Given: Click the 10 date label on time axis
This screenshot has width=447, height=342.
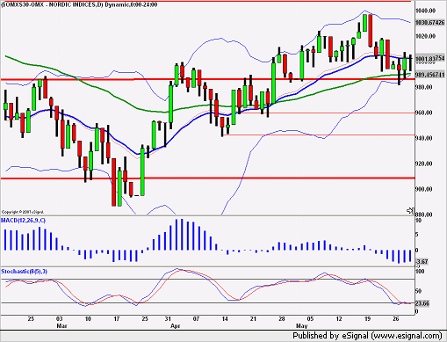Looking at the screenshot, I should (x=88, y=319).
